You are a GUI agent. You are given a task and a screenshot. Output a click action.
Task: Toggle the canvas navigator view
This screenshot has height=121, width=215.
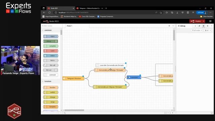click(x=165, y=113)
